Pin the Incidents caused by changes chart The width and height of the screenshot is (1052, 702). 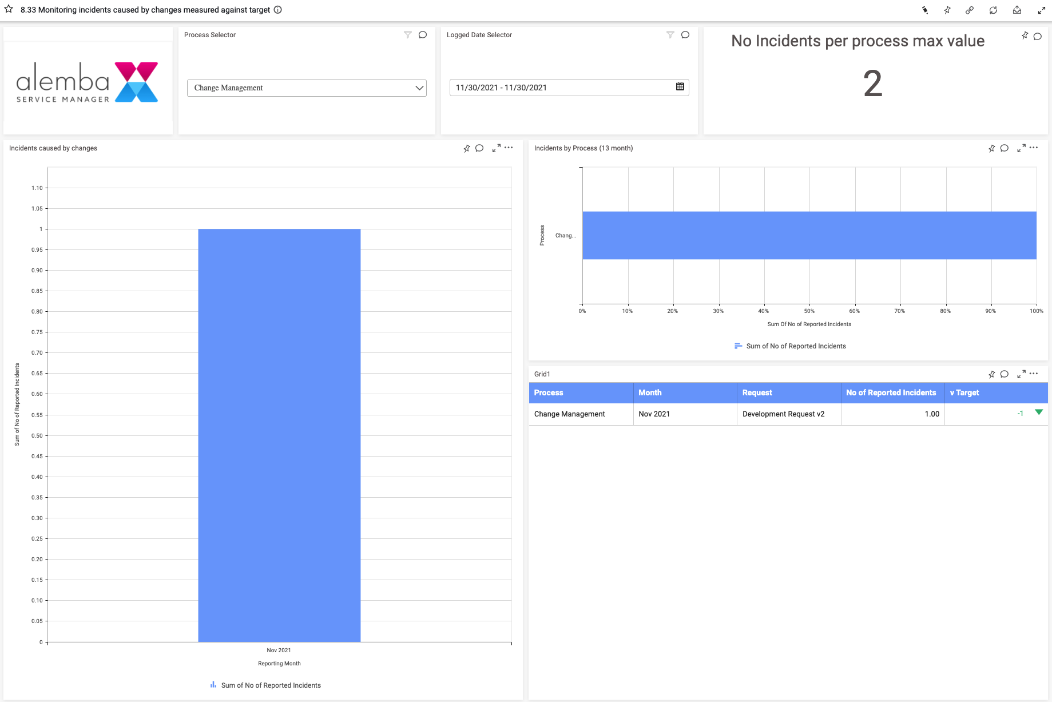467,148
